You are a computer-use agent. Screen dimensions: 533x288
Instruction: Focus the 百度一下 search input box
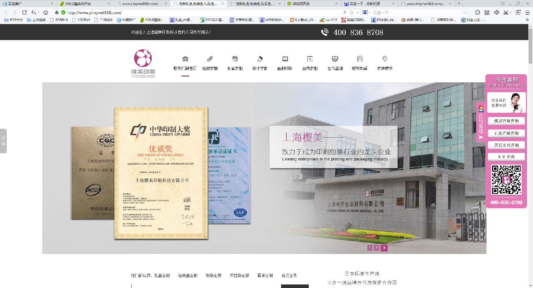point(417,12)
